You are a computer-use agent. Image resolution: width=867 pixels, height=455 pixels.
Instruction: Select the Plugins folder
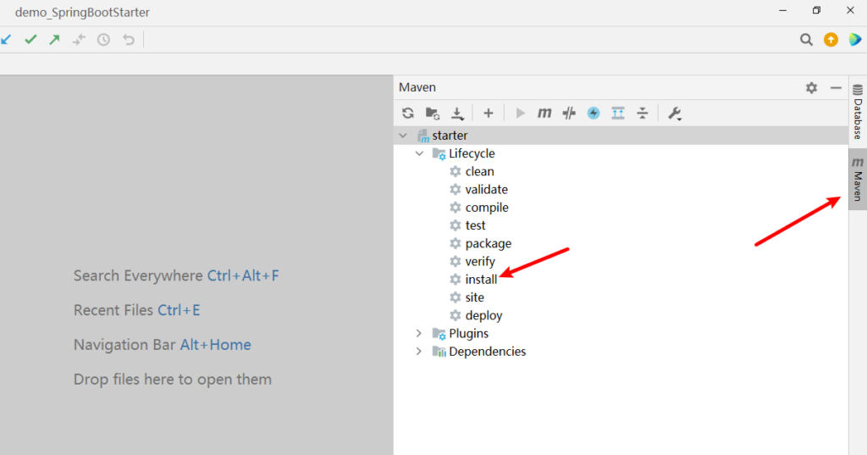pyautogui.click(x=468, y=333)
